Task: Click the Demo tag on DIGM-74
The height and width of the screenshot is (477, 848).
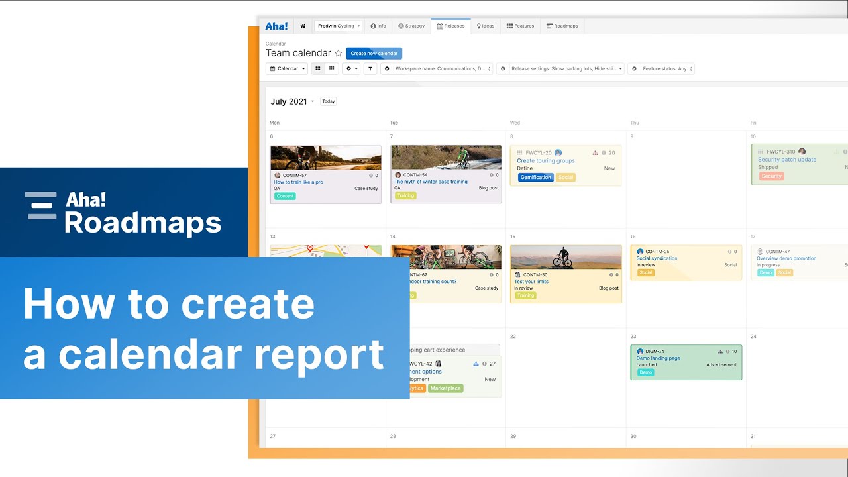Action: click(646, 372)
